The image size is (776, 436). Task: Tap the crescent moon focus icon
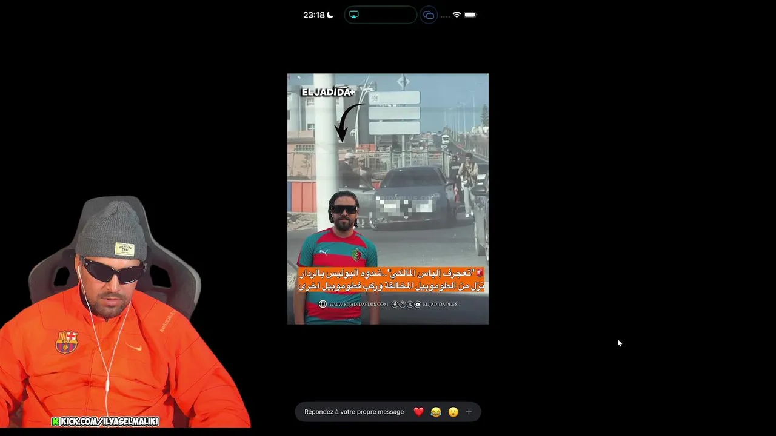[x=330, y=15]
